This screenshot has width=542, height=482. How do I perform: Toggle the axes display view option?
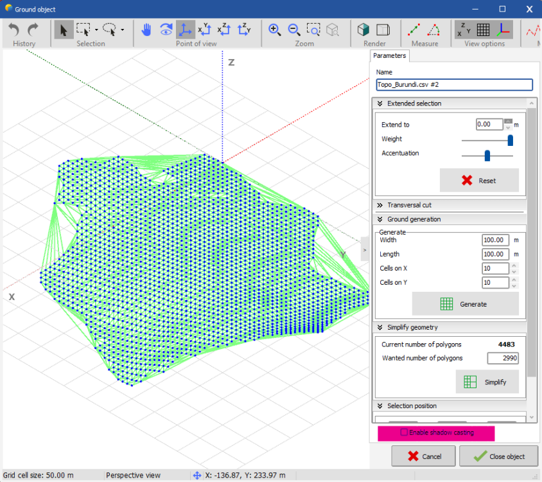502,30
